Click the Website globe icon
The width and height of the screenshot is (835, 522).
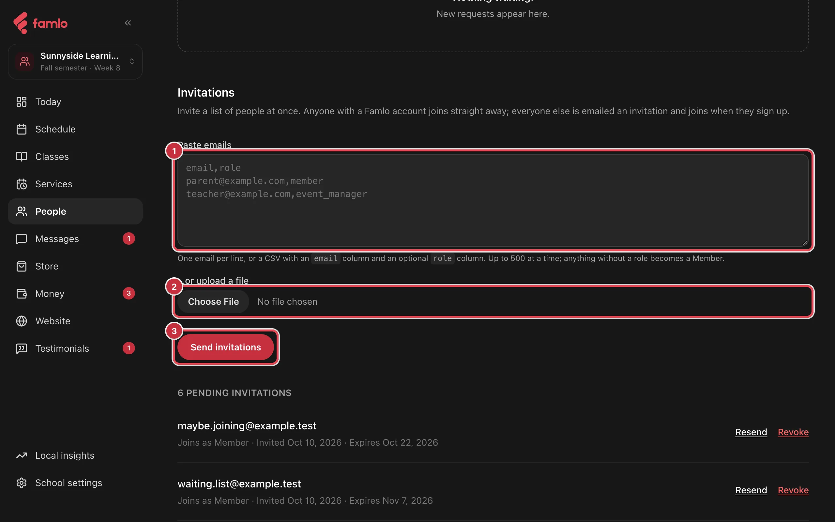tap(22, 321)
